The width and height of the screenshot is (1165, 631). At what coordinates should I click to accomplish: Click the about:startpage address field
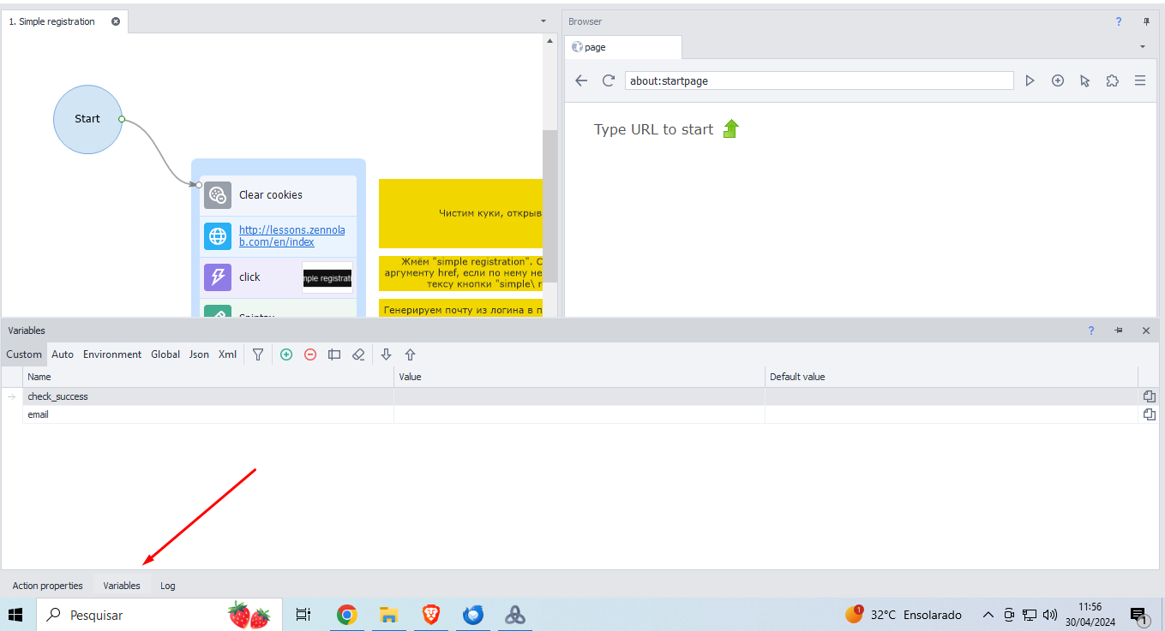pos(819,80)
